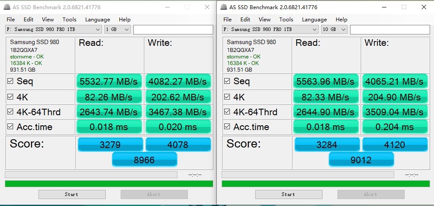The image size is (434, 206).
Task: Click the 204.90 MB/s 4K write result
Action: pos(395,97)
